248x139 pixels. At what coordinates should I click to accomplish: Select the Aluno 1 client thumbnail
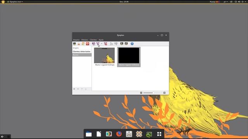point(104,57)
